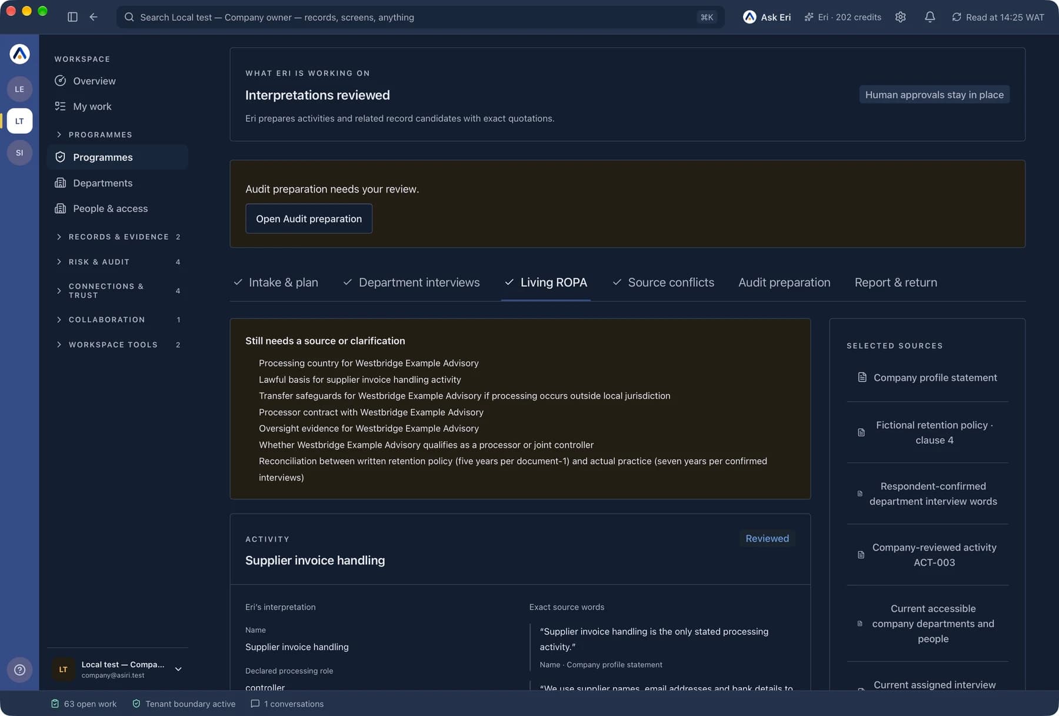This screenshot has height=716, width=1059.
Task: Click the app logo in left rail
Action: [x=19, y=54]
